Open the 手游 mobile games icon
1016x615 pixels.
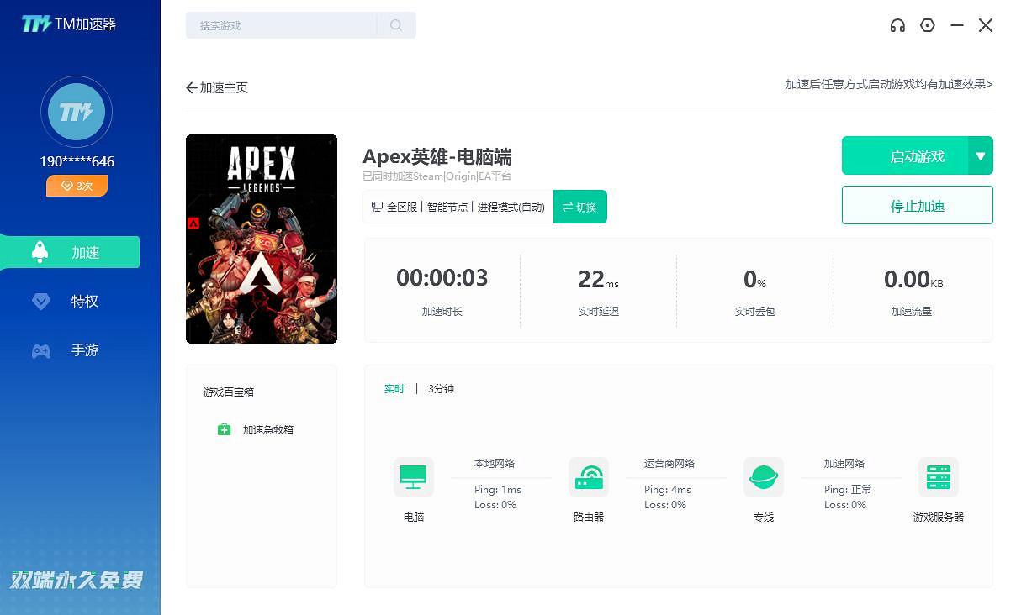[40, 350]
